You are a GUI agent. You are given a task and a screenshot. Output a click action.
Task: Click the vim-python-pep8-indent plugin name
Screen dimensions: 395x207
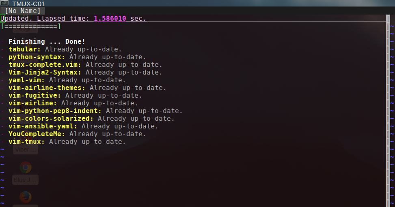(55, 111)
